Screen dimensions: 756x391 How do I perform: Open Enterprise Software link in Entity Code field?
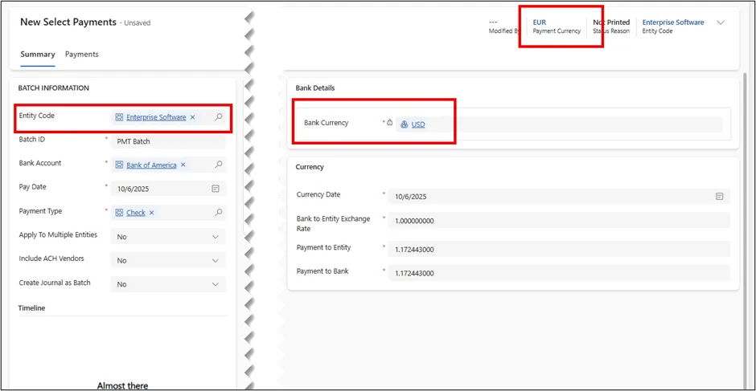coord(156,117)
